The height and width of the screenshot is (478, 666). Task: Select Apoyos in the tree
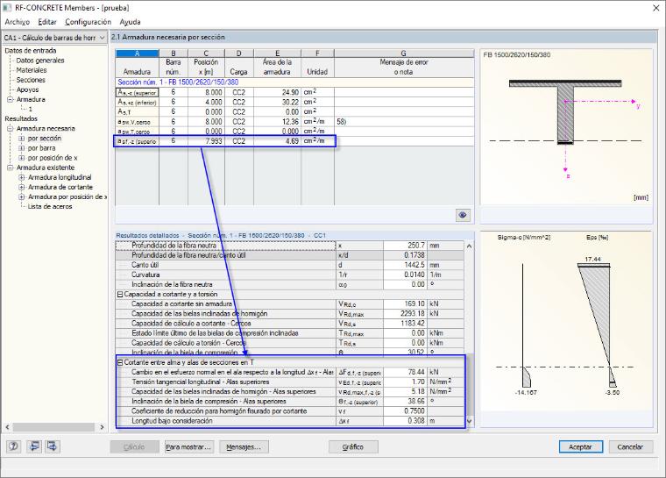27,89
